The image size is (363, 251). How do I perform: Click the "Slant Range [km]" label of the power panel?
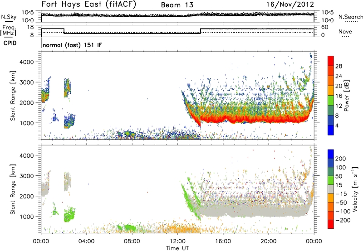pyautogui.click(x=13, y=96)
